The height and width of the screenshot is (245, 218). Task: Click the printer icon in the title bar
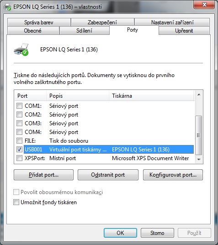7,7
